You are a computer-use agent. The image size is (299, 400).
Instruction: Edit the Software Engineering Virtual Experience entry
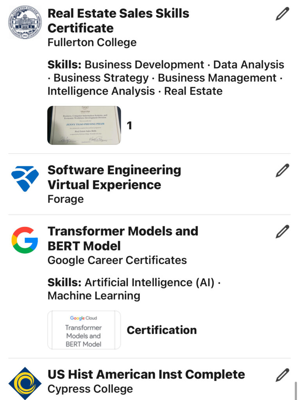coord(283,170)
